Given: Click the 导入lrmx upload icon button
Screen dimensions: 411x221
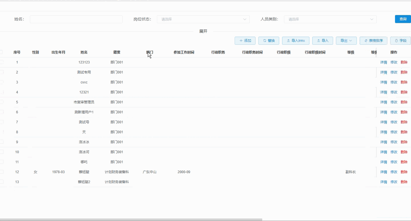Looking at the screenshot, I should (x=296, y=40).
